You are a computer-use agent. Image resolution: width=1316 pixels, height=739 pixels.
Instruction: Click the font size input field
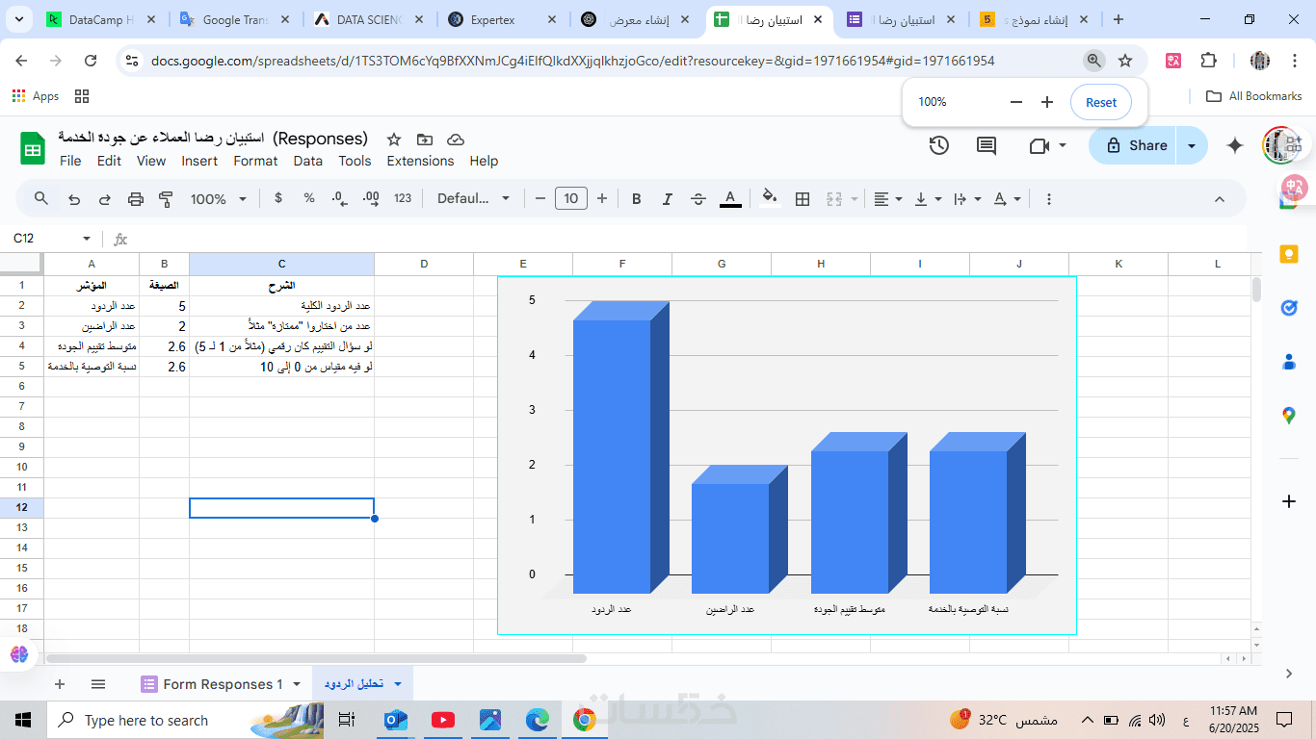[571, 199]
